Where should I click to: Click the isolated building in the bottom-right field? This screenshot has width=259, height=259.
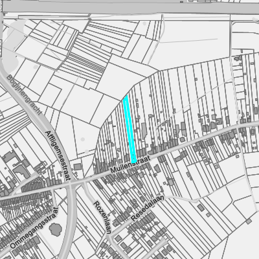(x=201, y=208)
